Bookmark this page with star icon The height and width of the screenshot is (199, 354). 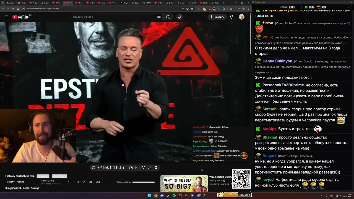tap(192, 9)
